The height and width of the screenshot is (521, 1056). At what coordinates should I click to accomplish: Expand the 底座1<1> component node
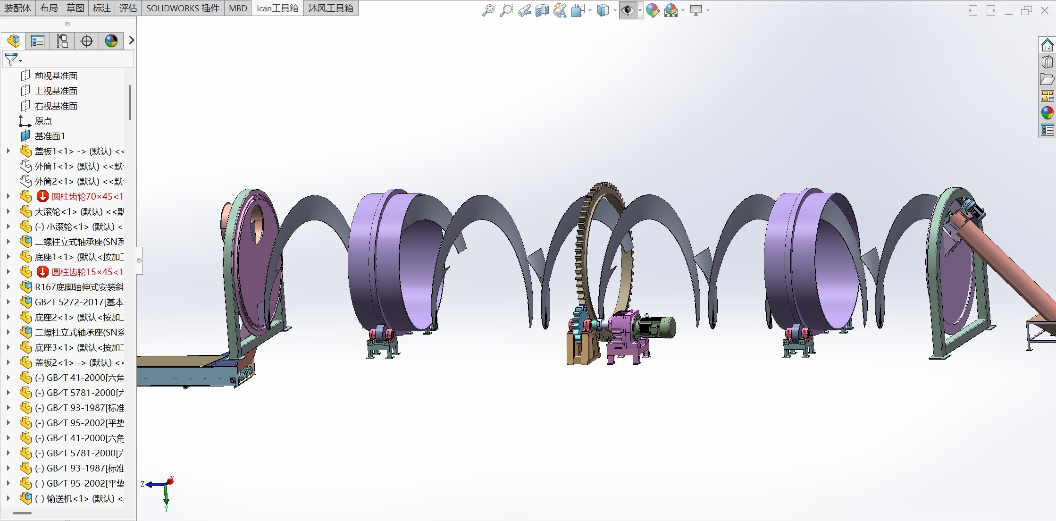[x=8, y=257]
